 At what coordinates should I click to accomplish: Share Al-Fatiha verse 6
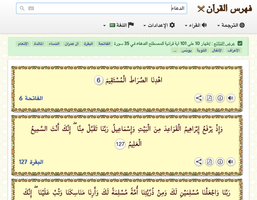tap(199, 98)
